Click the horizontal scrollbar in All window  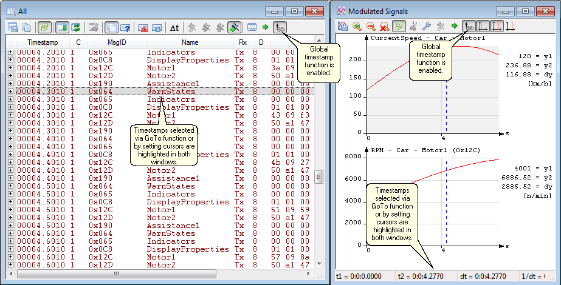coord(115,274)
